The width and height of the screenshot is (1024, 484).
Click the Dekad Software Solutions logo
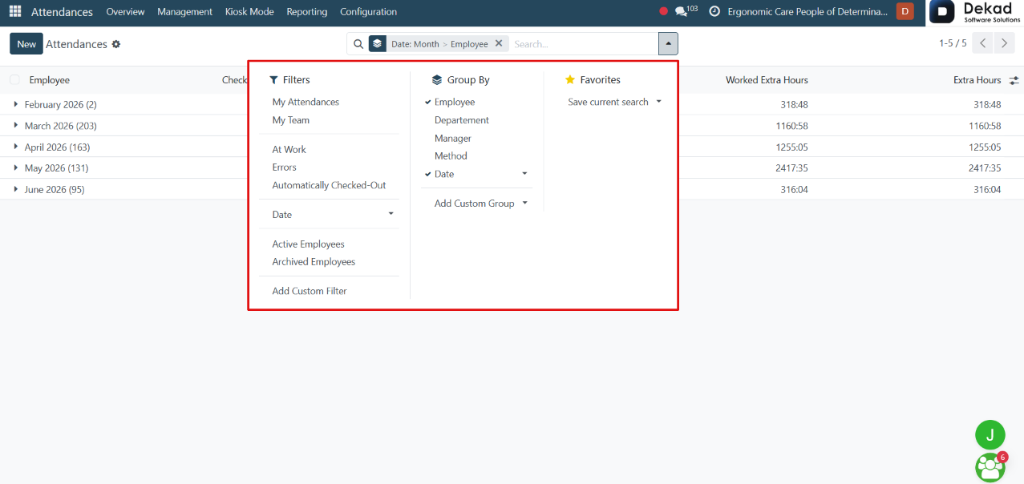(975, 12)
